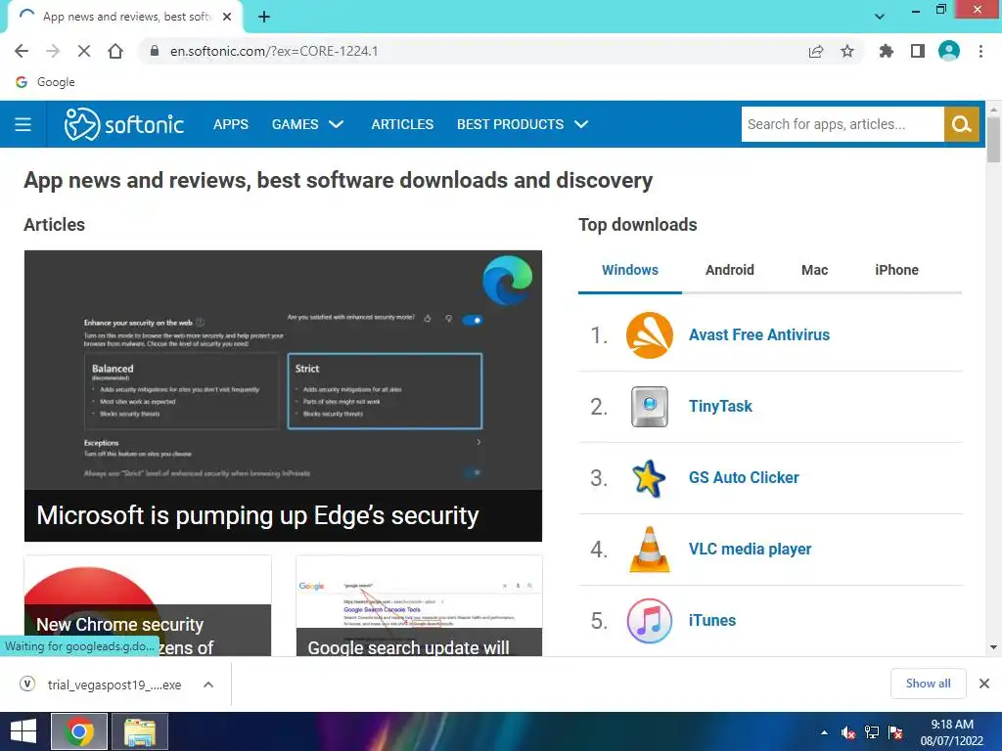Select the Windows top downloads tab
Screen dimensions: 1002x751
tap(630, 270)
